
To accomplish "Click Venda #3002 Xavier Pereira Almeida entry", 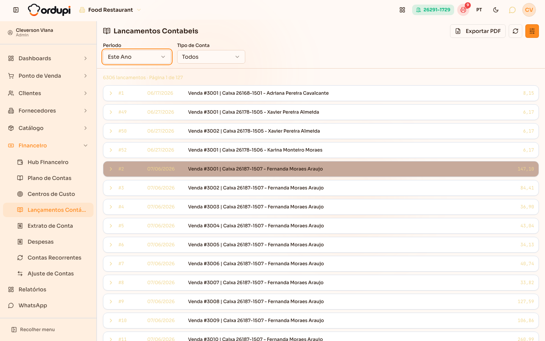I will [x=321, y=131].
